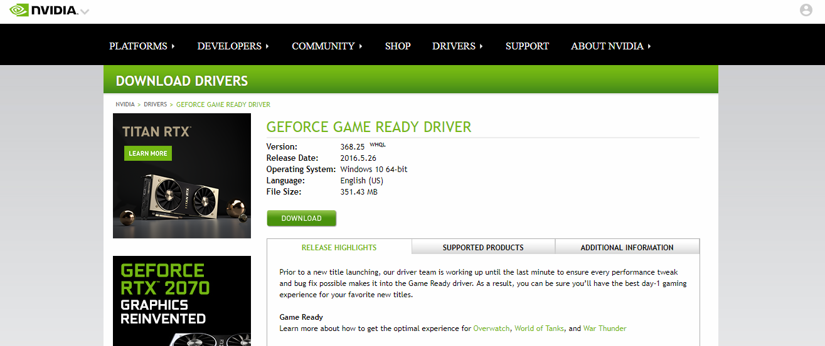Viewport: 825px width, 346px height.
Task: Expand the arrow beside NVIDIA logo
Action: pyautogui.click(x=85, y=11)
